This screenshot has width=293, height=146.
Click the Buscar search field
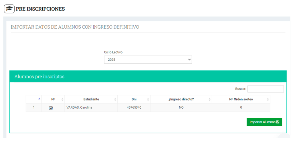(266, 89)
